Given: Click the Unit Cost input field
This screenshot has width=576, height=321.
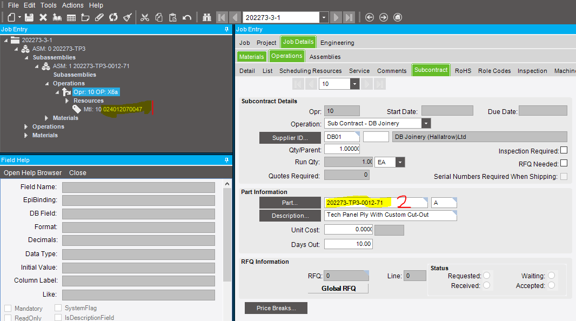Looking at the screenshot, I should click(x=348, y=230).
